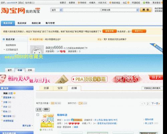The image size is (167, 134).
Task: Click the previous page arrow in pagination
Action: [142, 104]
